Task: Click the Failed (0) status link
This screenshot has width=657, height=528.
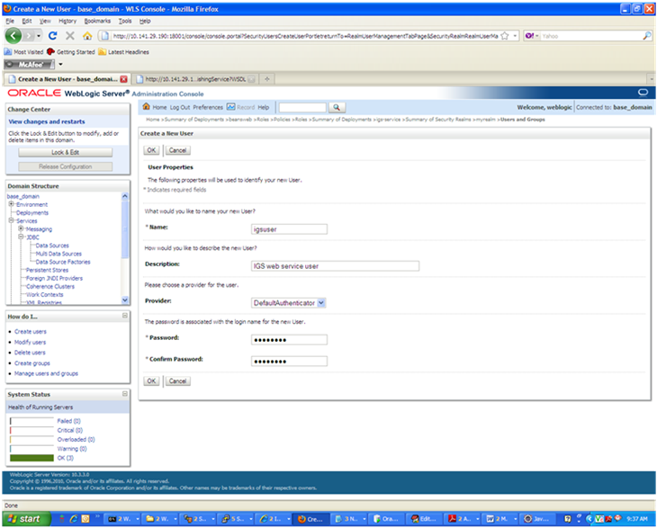Action: point(68,421)
